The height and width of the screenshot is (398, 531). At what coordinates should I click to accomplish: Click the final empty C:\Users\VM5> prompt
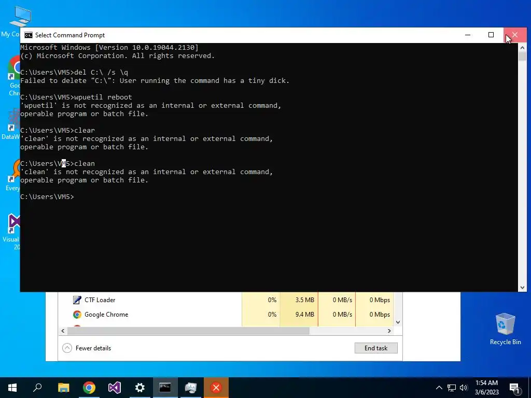pyautogui.click(x=47, y=196)
